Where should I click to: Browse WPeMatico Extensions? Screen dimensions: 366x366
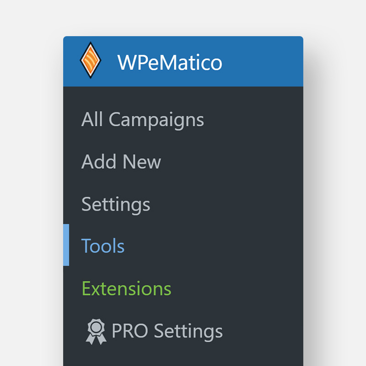pos(126,289)
